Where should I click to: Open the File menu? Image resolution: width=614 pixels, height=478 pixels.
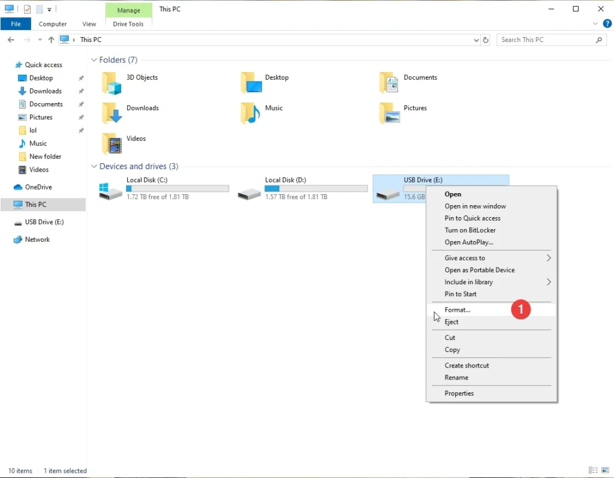16,23
